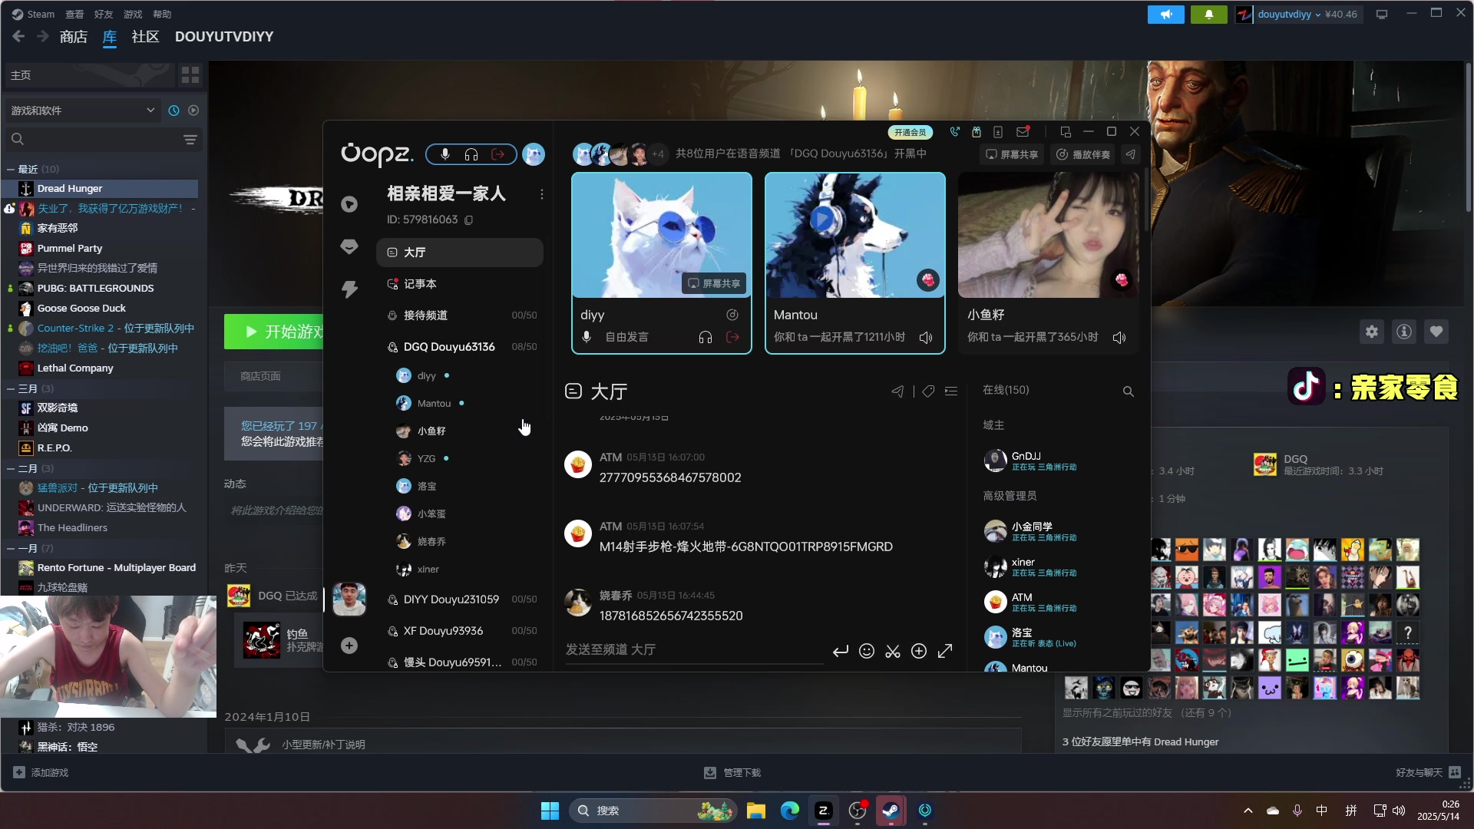This screenshot has height=829, width=1474.
Task: Click 屏幕共享 screen share button in header
Action: [x=1012, y=154]
